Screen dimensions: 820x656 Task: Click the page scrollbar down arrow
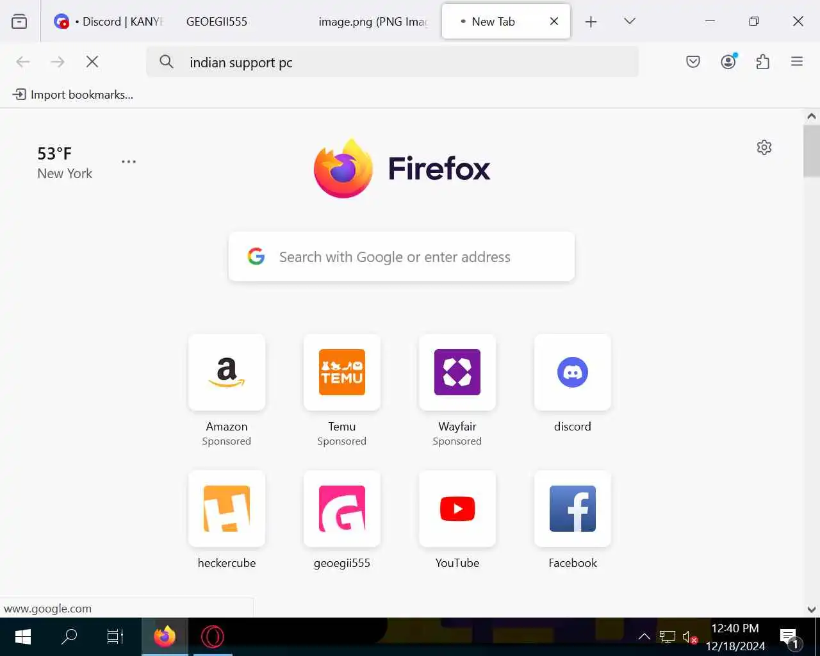tap(812, 610)
